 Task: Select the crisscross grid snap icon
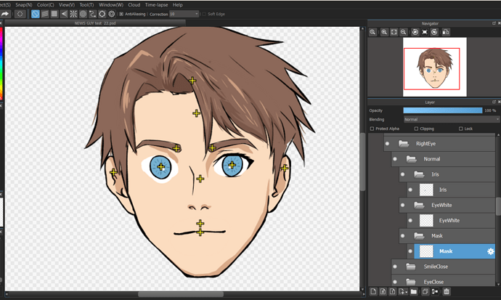pyautogui.click(x=54, y=14)
